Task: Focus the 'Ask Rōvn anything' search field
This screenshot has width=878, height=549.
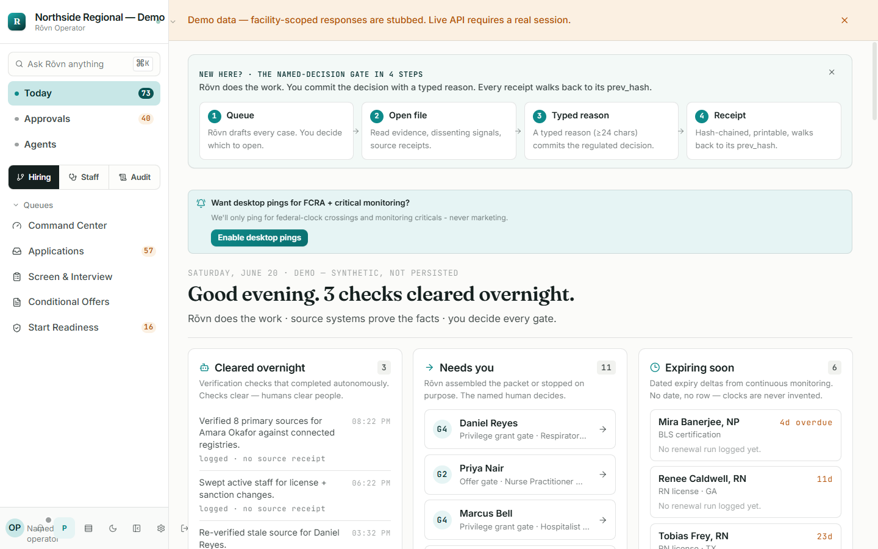Action: tap(84, 64)
